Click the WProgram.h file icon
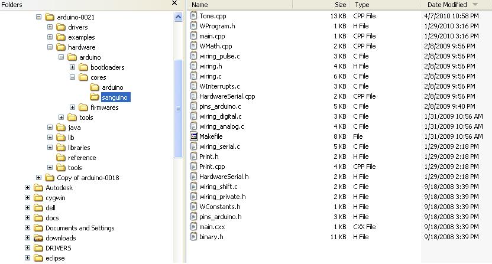 [193, 26]
